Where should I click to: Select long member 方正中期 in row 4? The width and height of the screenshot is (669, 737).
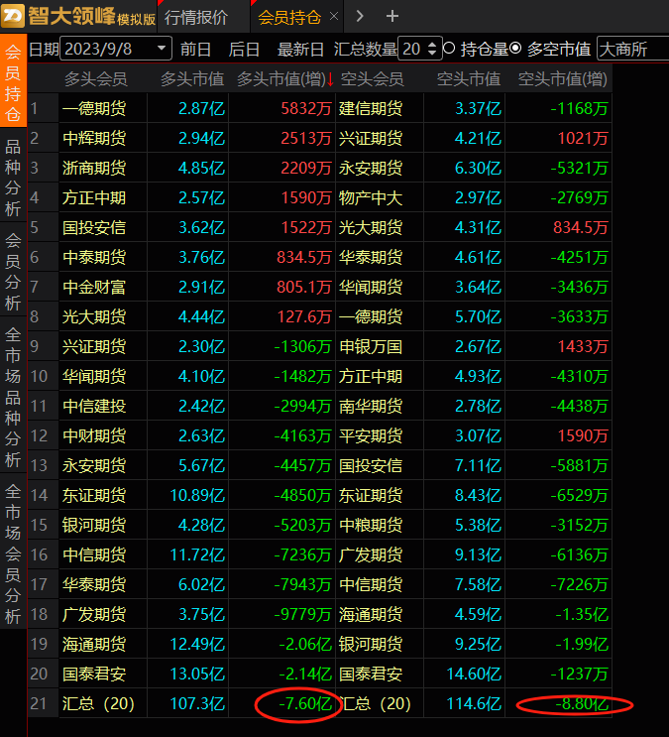[94, 197]
